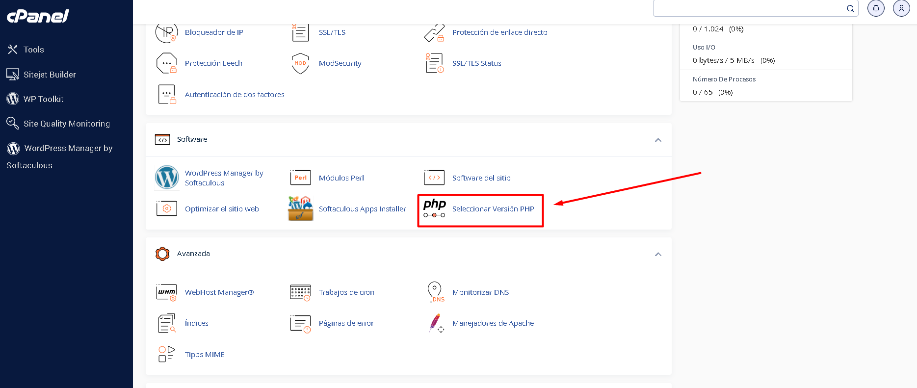The width and height of the screenshot is (917, 388).
Task: Click the SSL/TLS Status icon
Action: [x=434, y=63]
